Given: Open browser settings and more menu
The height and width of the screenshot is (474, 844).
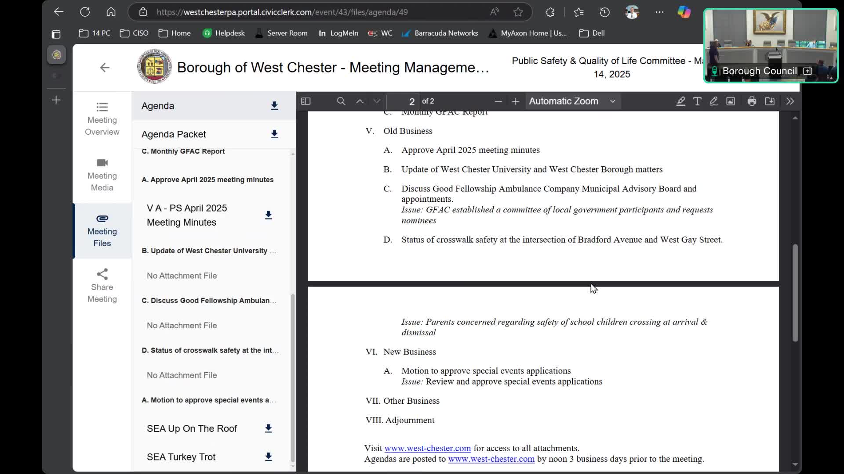Looking at the screenshot, I should [x=659, y=12].
